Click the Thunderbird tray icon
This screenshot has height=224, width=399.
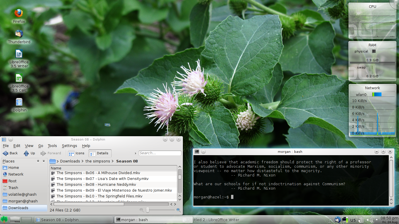pos(338,220)
